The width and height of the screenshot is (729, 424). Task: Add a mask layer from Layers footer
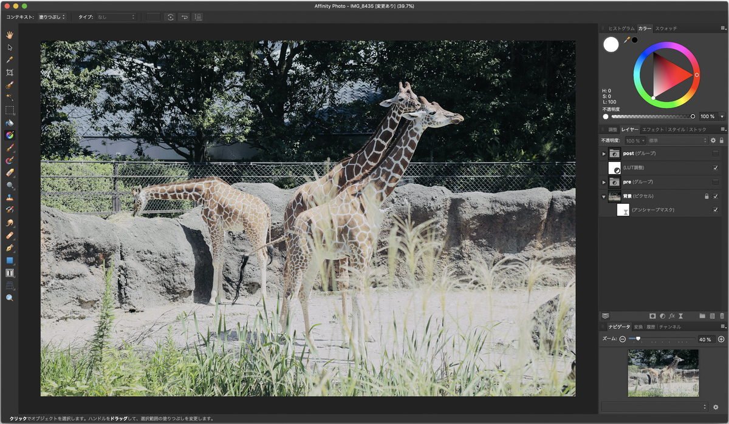652,316
